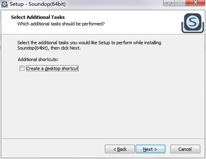Close the Setup window with the X
The width and height of the screenshot is (206, 159).
coord(195,2)
